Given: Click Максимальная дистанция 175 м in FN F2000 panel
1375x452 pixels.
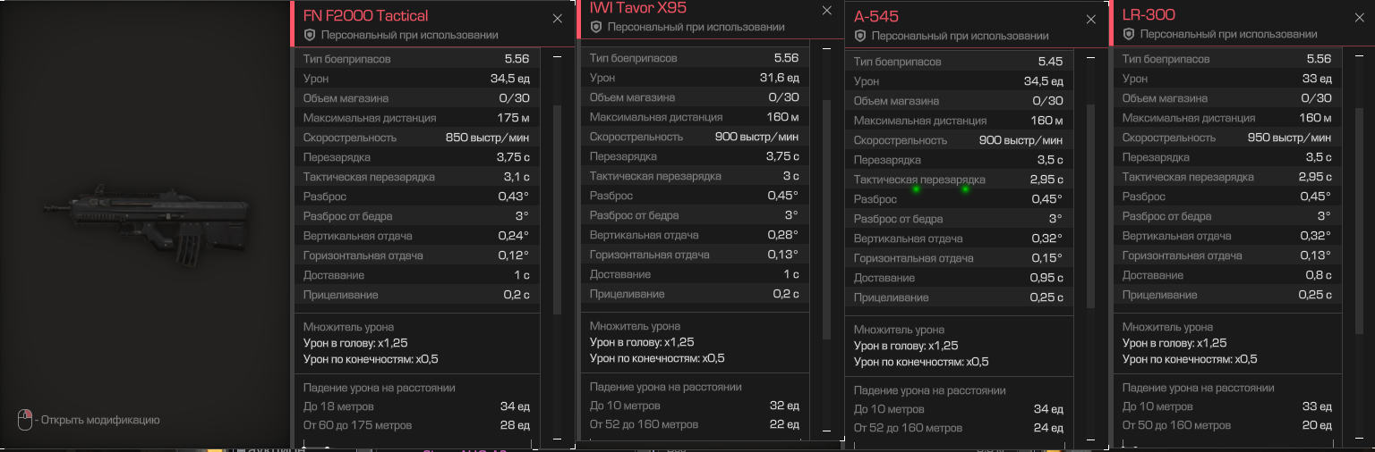Looking at the screenshot, I should 416,118.
